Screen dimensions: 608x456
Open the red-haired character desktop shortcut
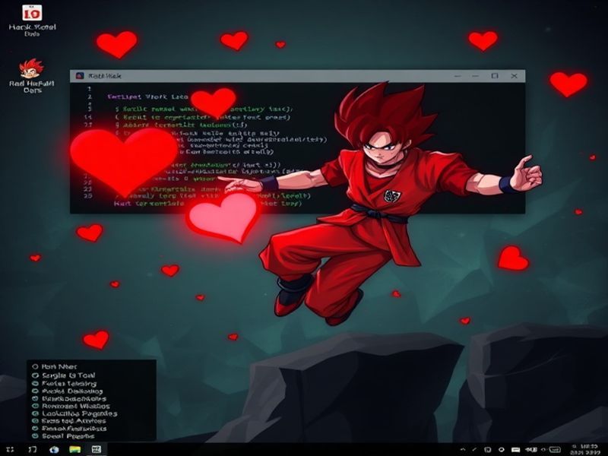tap(31, 68)
